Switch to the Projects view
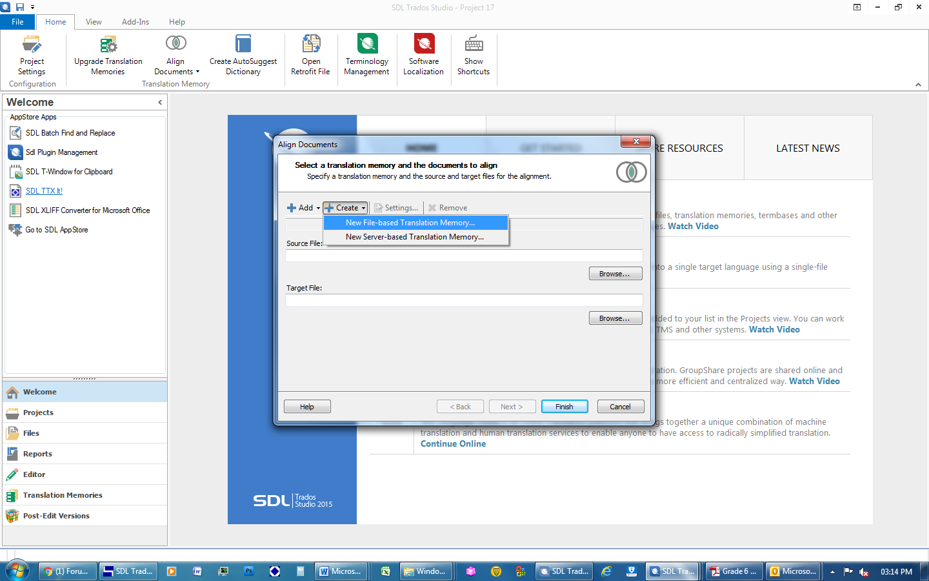Image resolution: width=929 pixels, height=581 pixels. (x=85, y=413)
